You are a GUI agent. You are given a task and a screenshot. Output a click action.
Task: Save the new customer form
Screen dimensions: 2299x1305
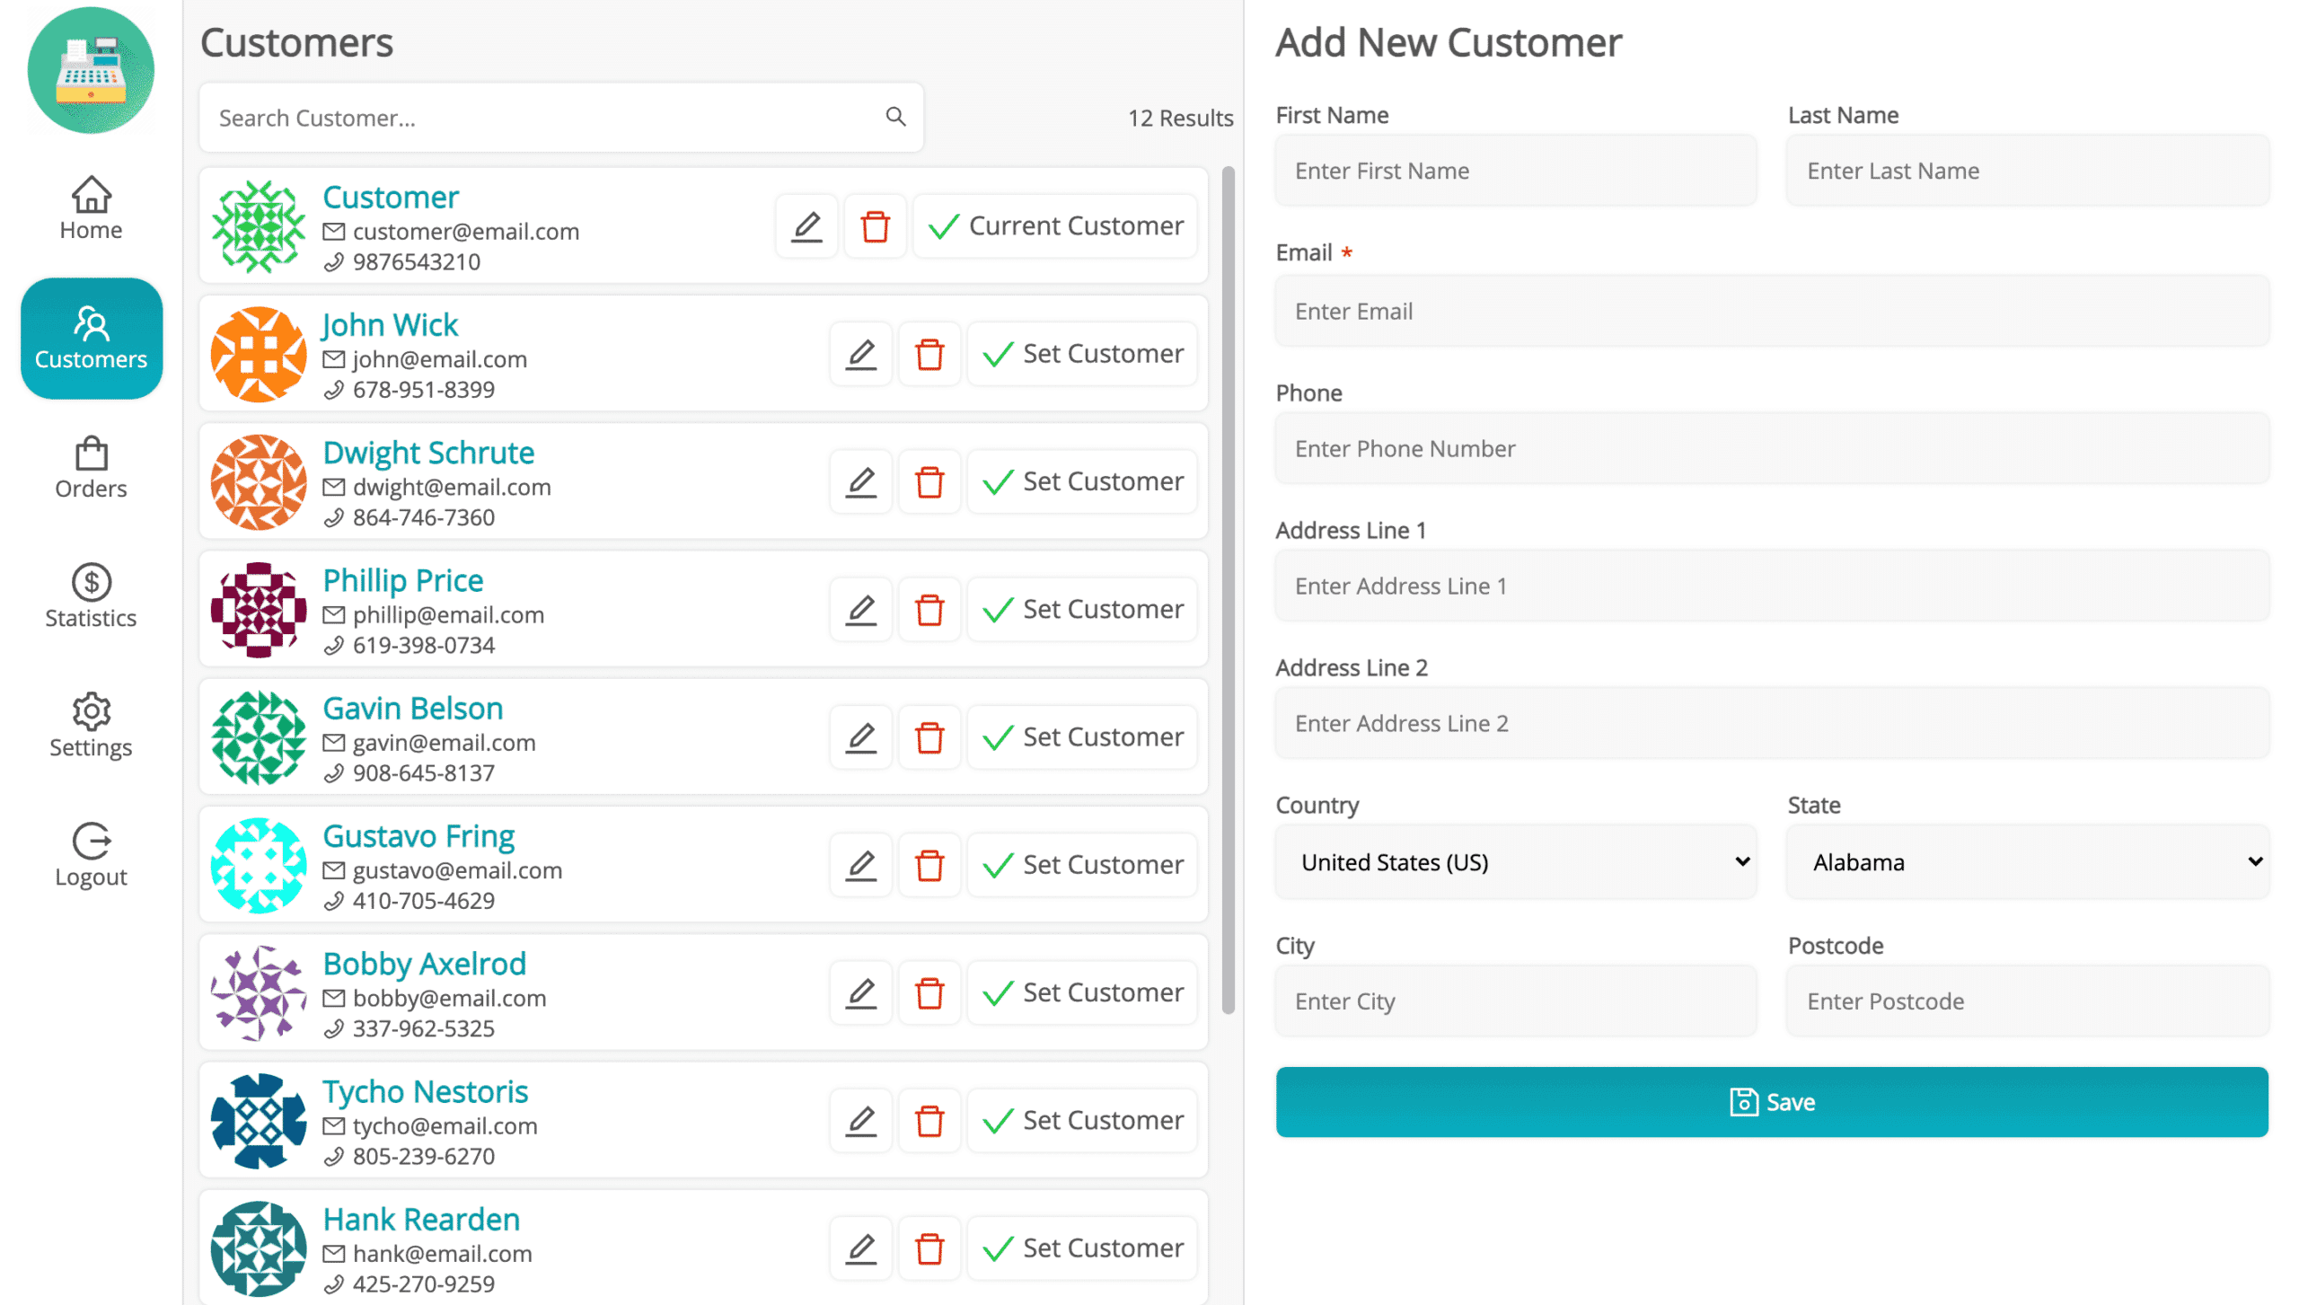click(x=1771, y=1102)
